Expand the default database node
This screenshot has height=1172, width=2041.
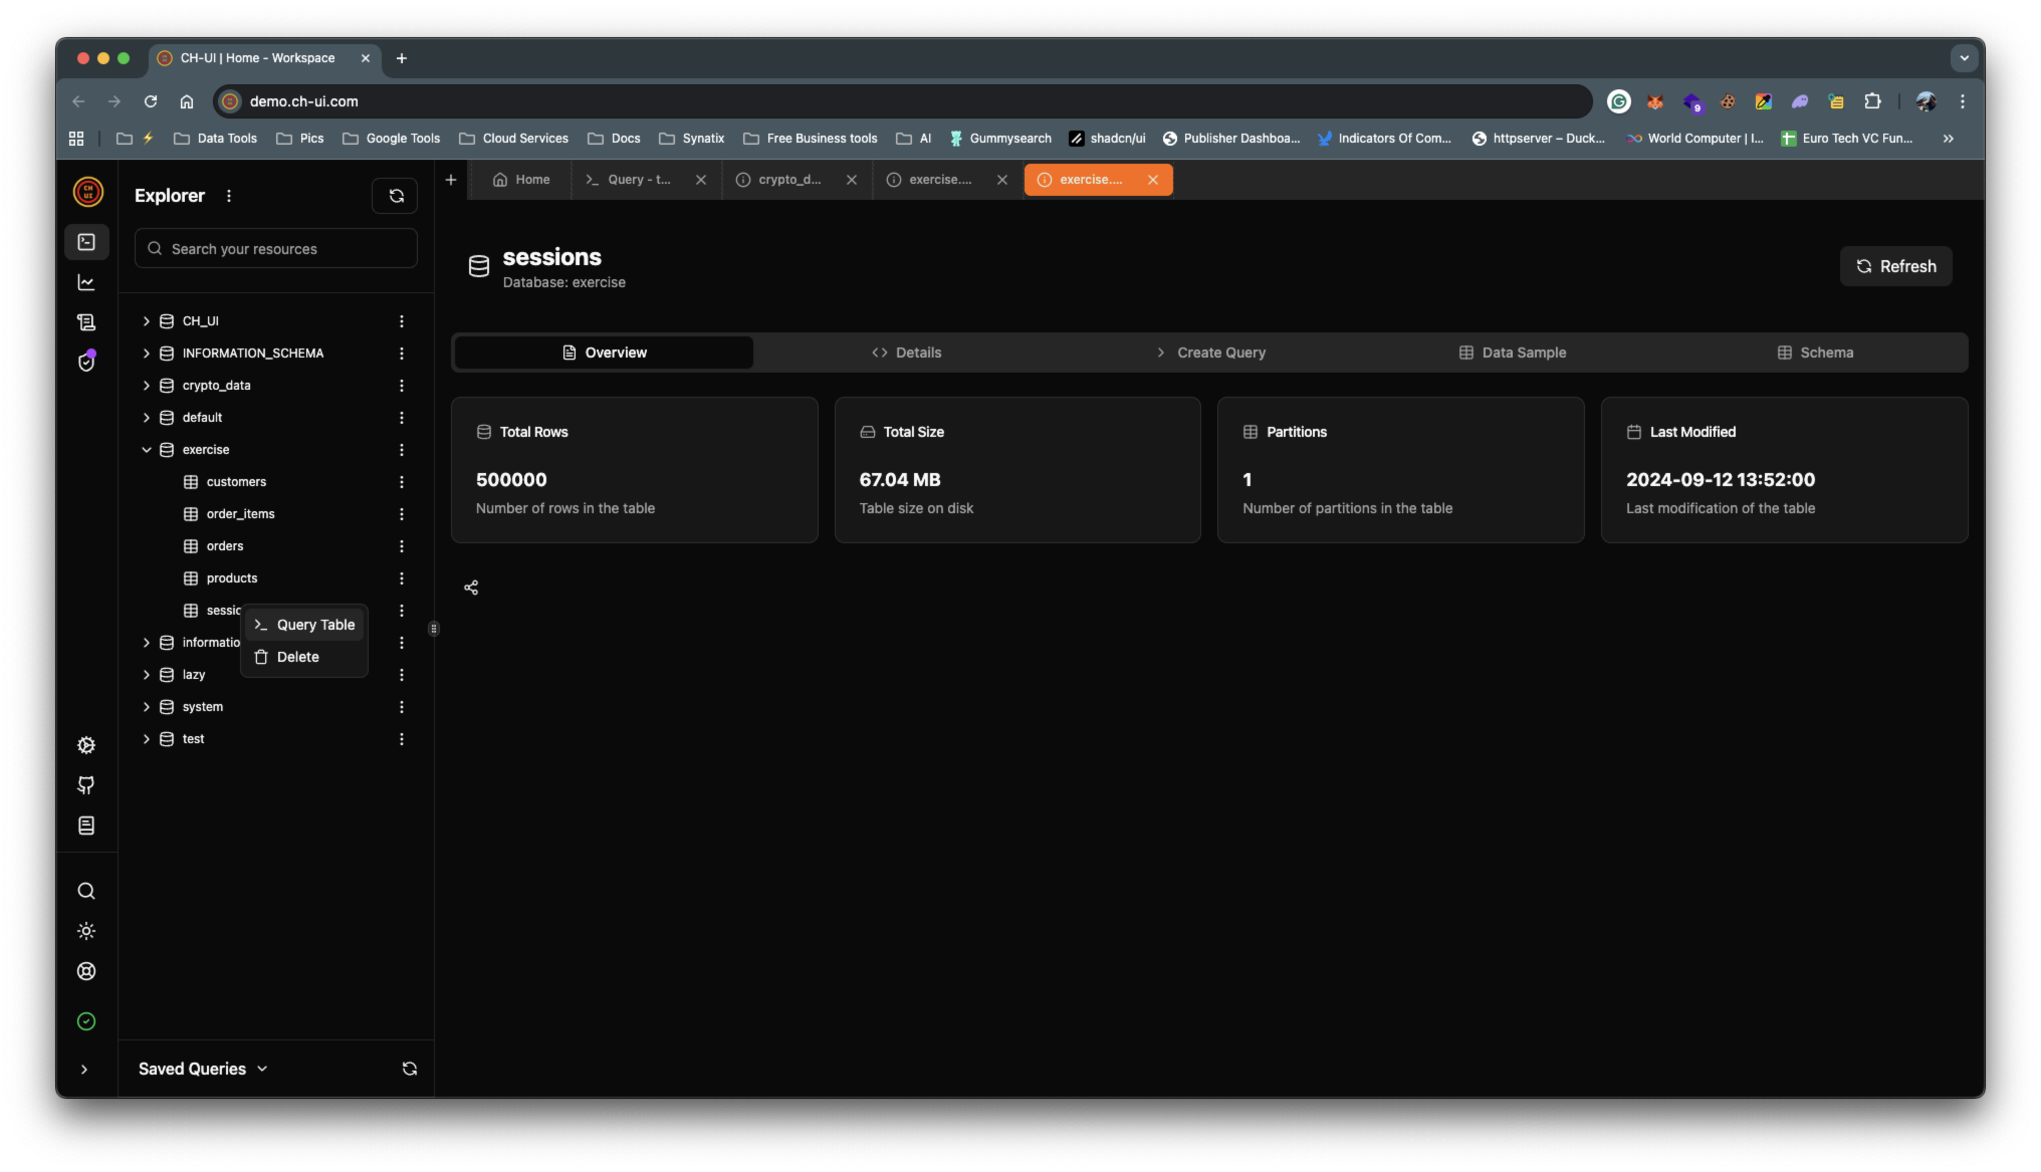(x=147, y=418)
